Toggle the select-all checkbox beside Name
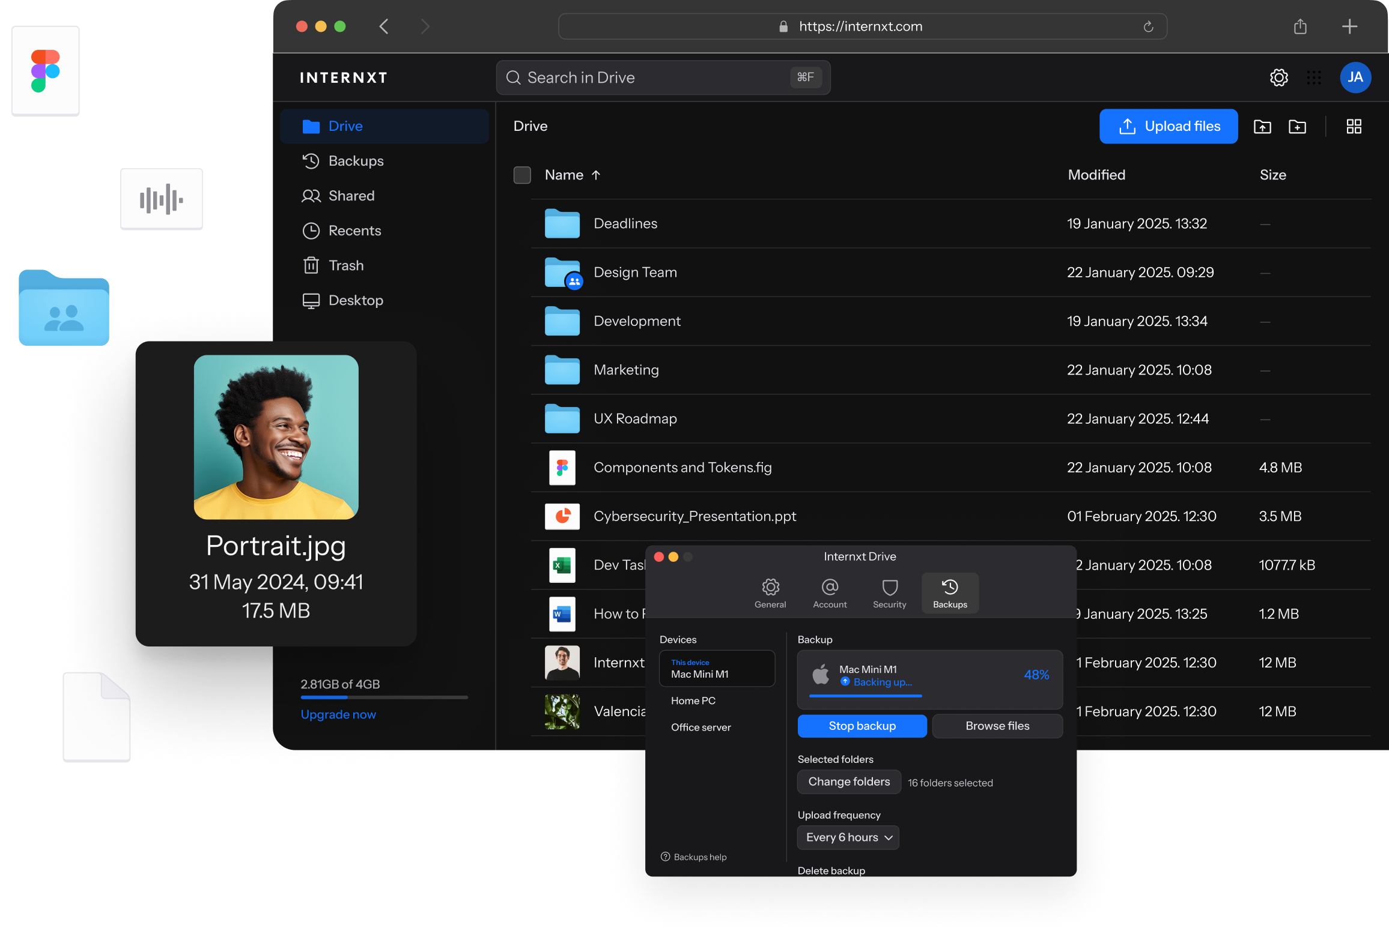The width and height of the screenshot is (1389, 940). tap(522, 175)
